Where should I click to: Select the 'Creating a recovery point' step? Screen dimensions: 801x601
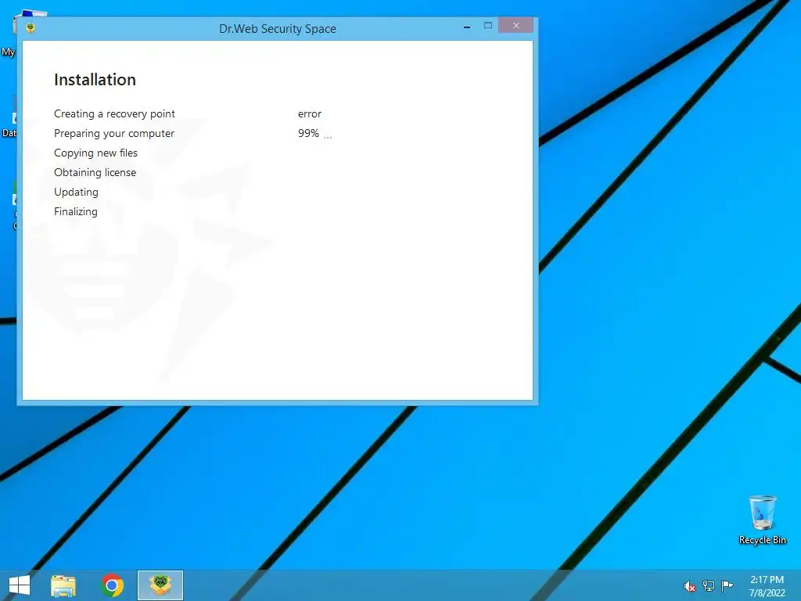point(114,114)
